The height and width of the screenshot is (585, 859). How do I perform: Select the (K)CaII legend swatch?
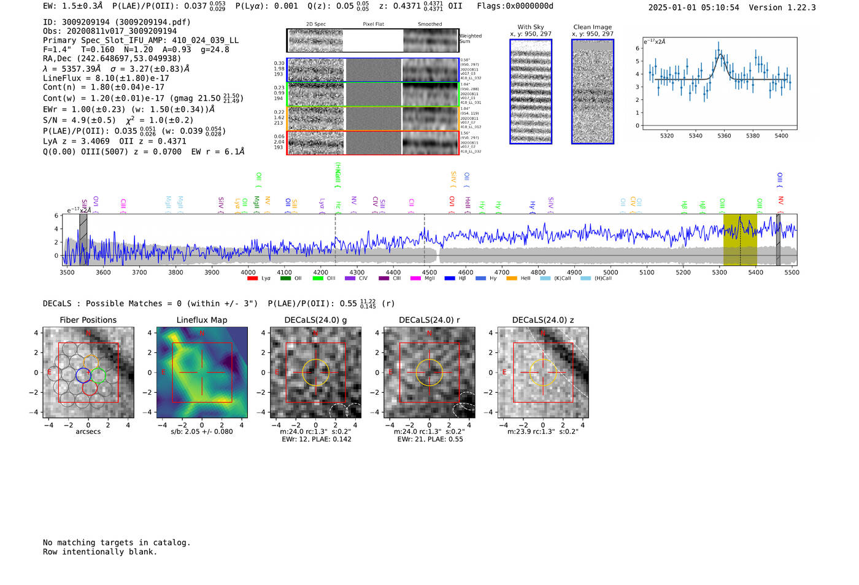[x=545, y=279]
